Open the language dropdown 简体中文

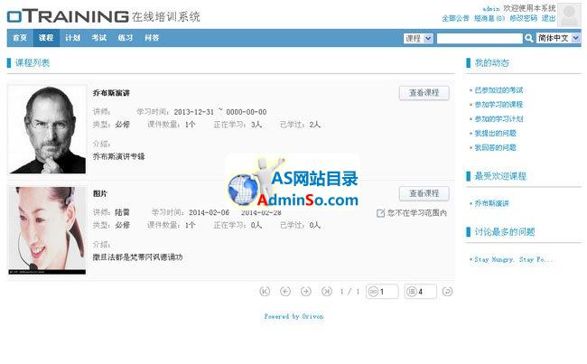[x=558, y=38]
